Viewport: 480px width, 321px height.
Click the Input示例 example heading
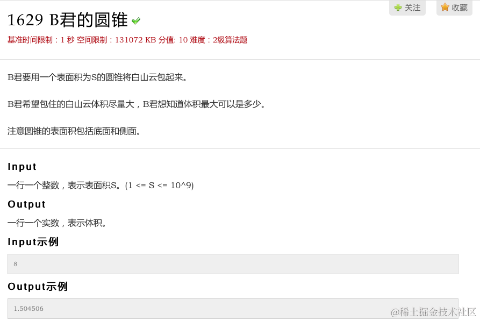pos(33,242)
